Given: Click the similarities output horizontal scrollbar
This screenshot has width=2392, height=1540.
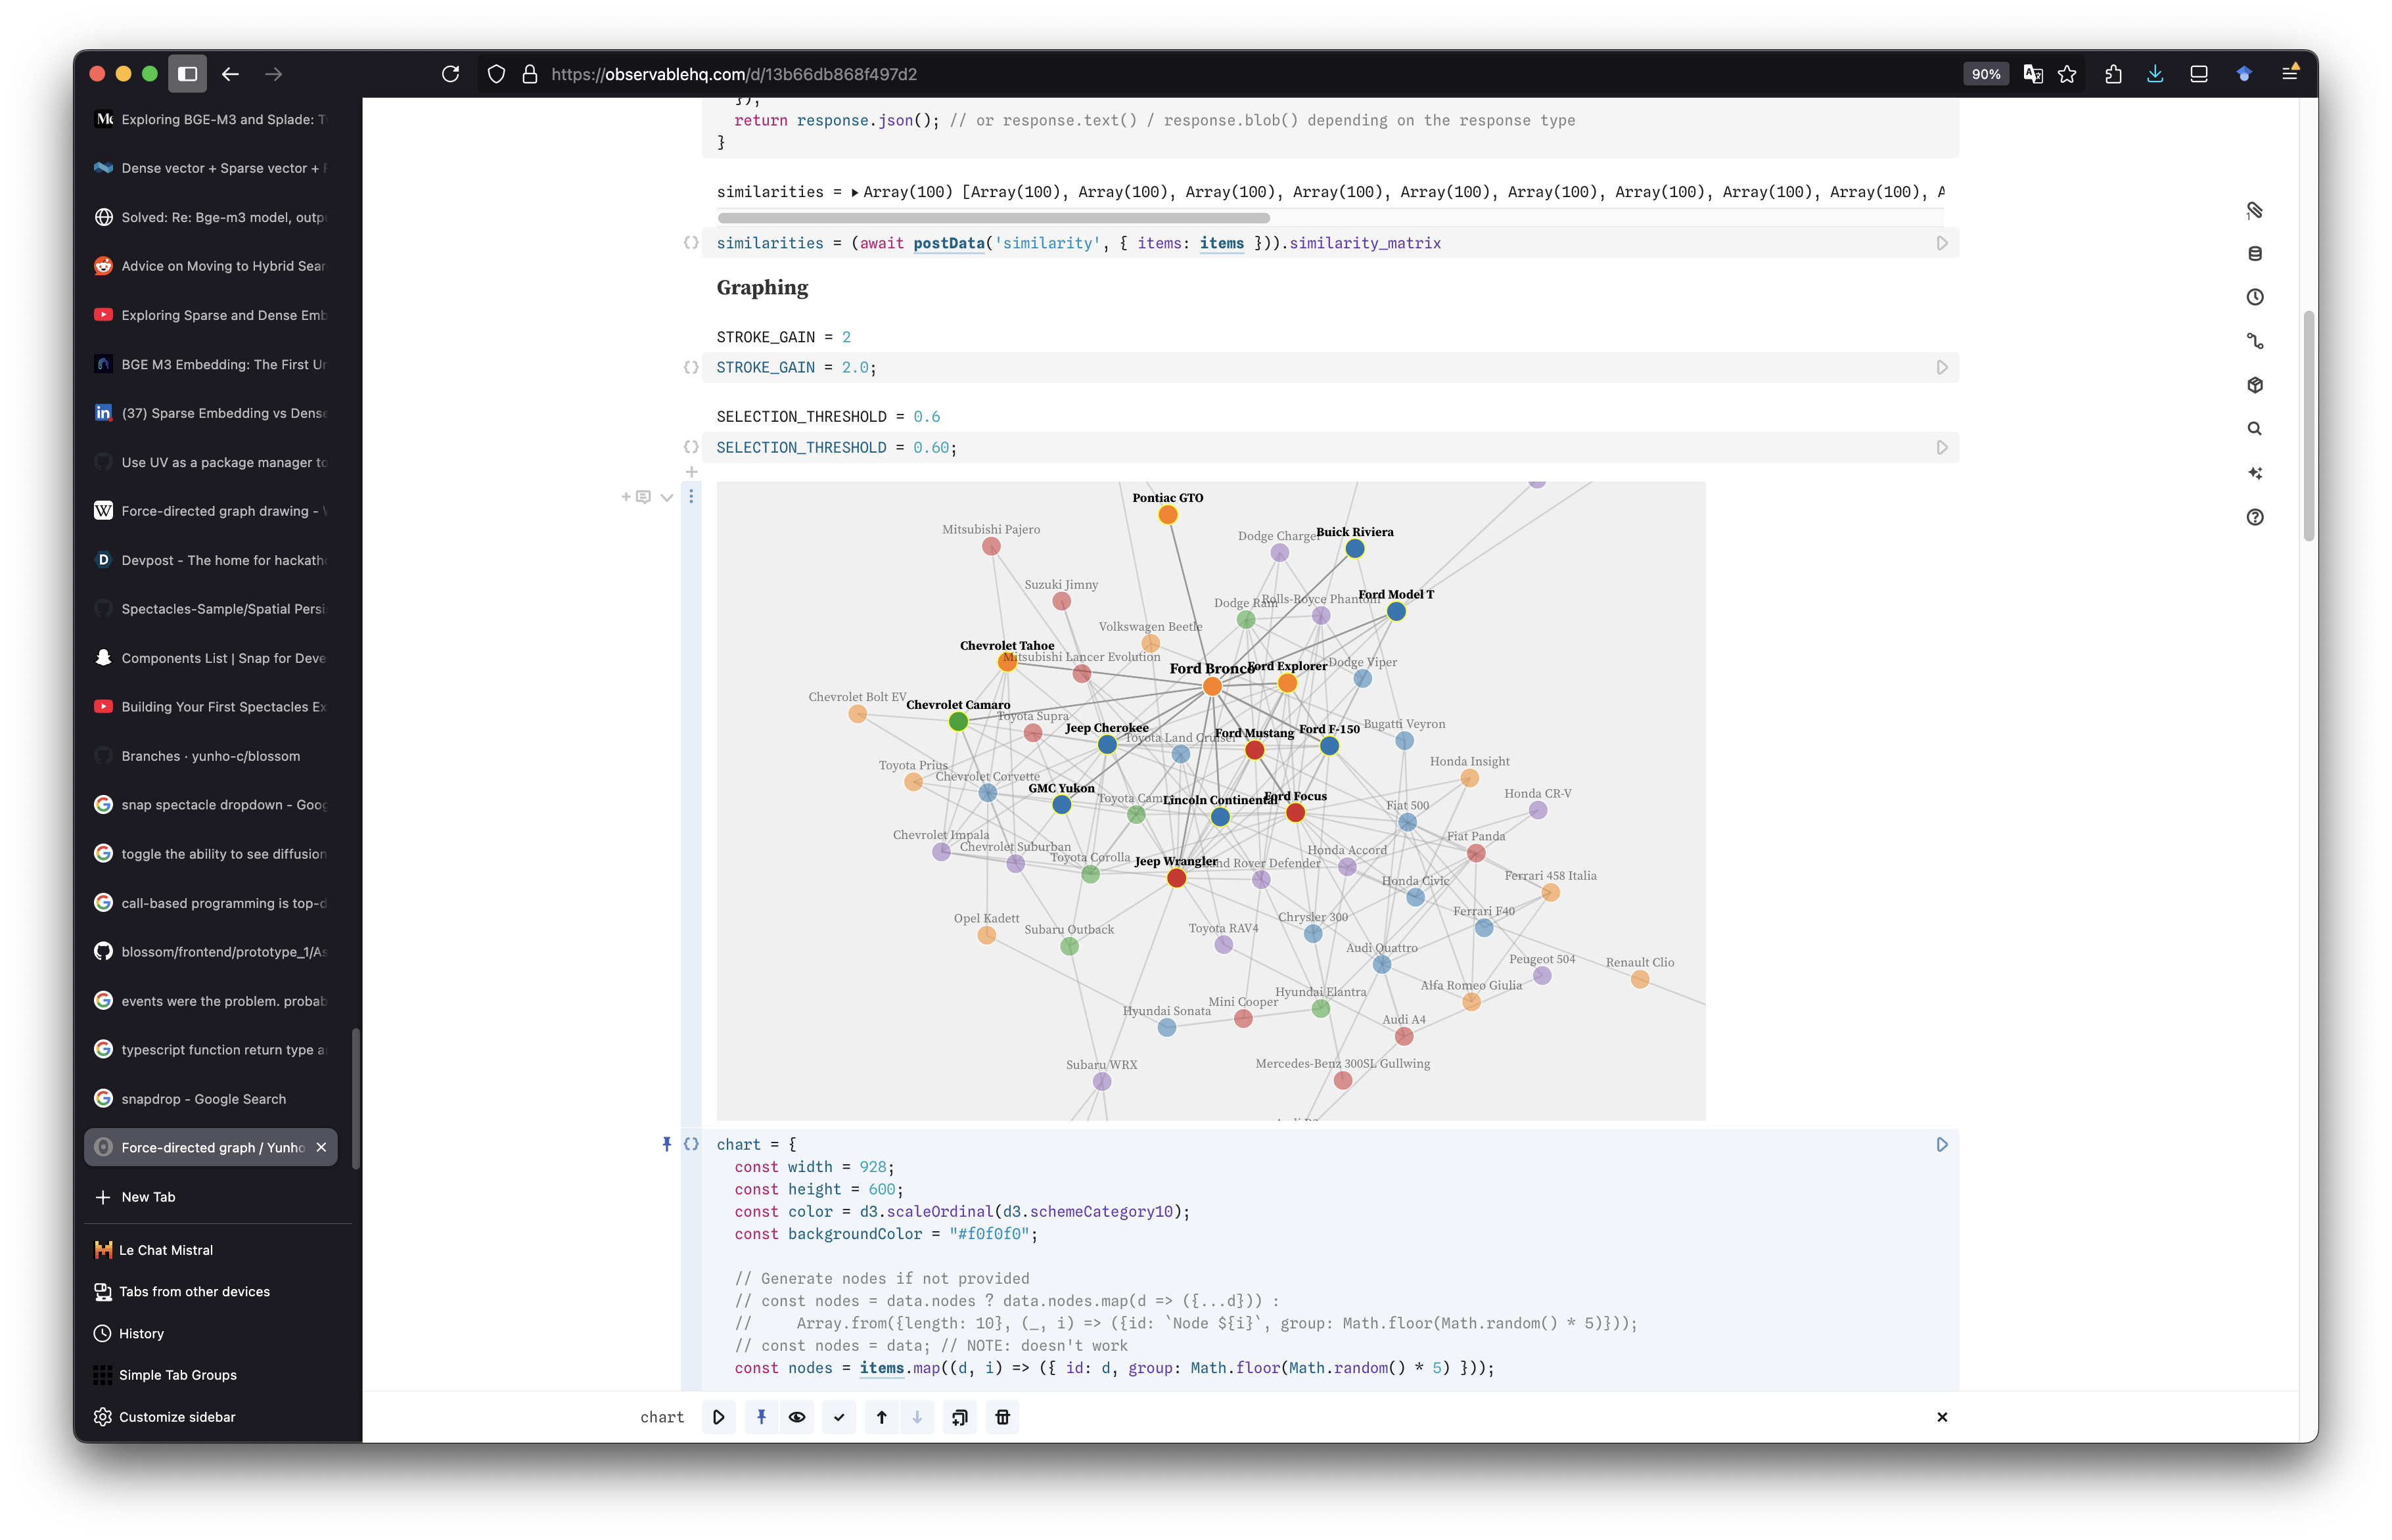Looking at the screenshot, I should pyautogui.click(x=993, y=218).
